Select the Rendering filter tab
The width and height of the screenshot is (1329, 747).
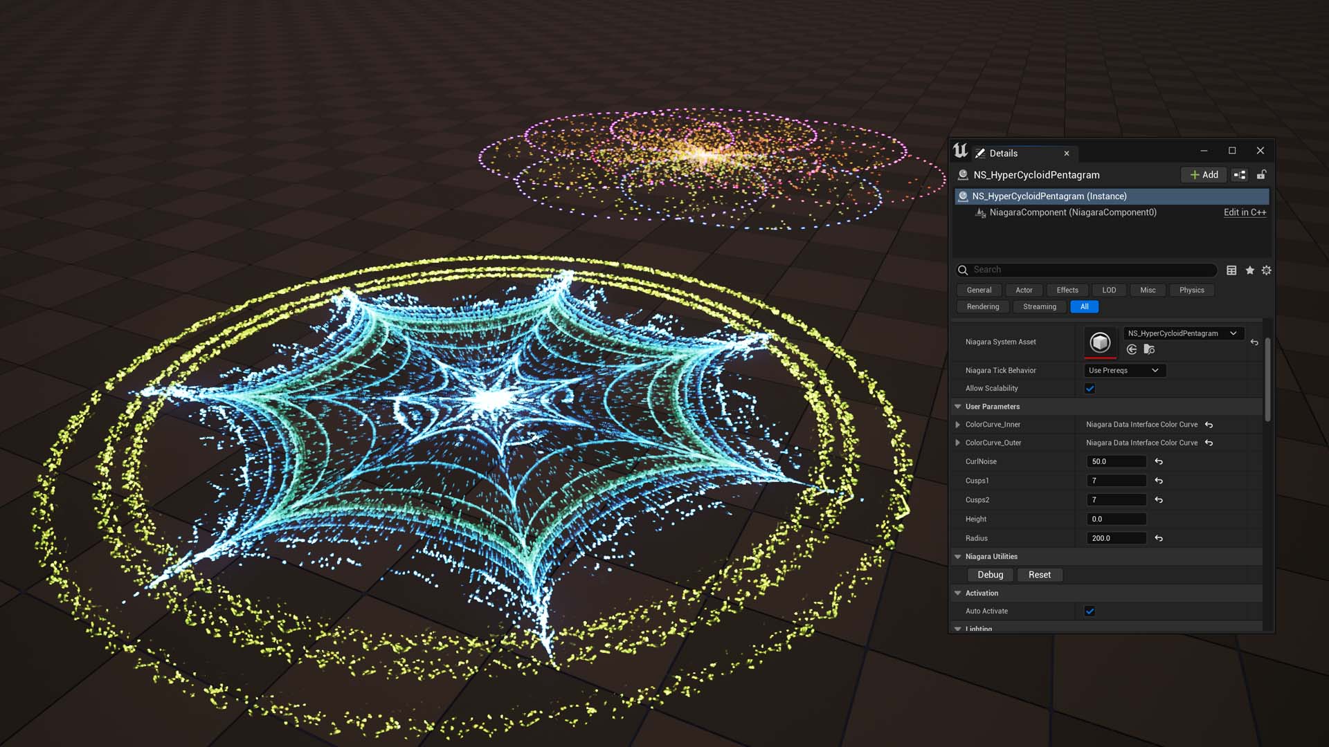click(982, 307)
